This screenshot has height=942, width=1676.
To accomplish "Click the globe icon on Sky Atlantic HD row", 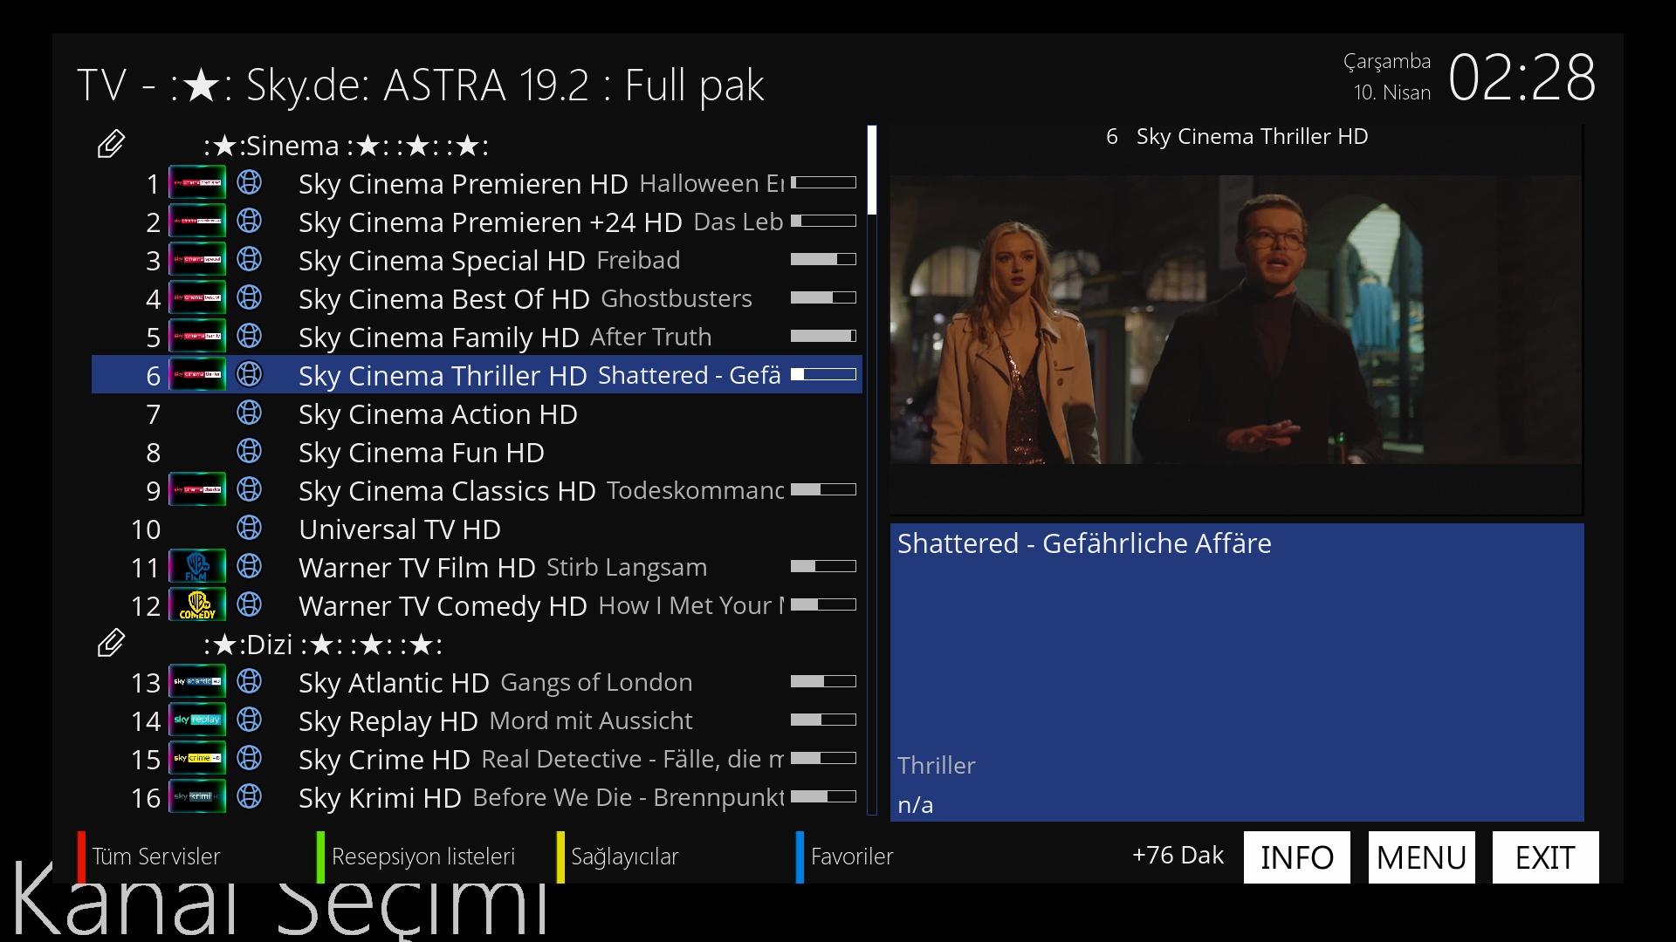I will pyautogui.click(x=250, y=681).
